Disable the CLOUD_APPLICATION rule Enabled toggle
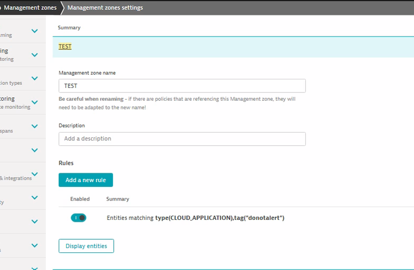The width and height of the screenshot is (414, 270). coord(79,217)
